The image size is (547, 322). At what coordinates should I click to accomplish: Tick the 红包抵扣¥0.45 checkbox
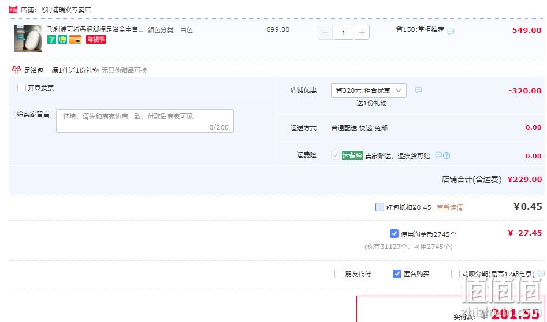click(379, 207)
